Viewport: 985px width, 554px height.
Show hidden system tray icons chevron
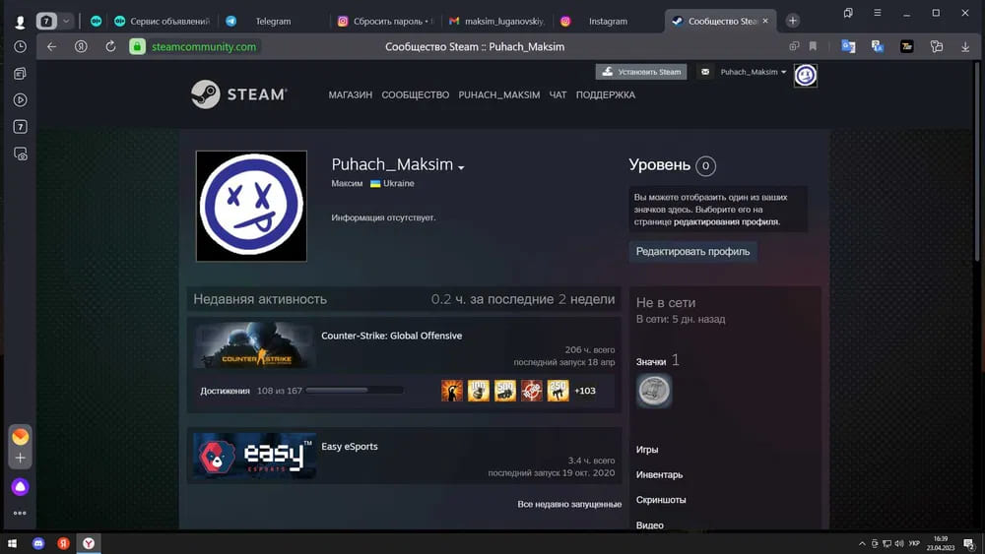tap(862, 543)
